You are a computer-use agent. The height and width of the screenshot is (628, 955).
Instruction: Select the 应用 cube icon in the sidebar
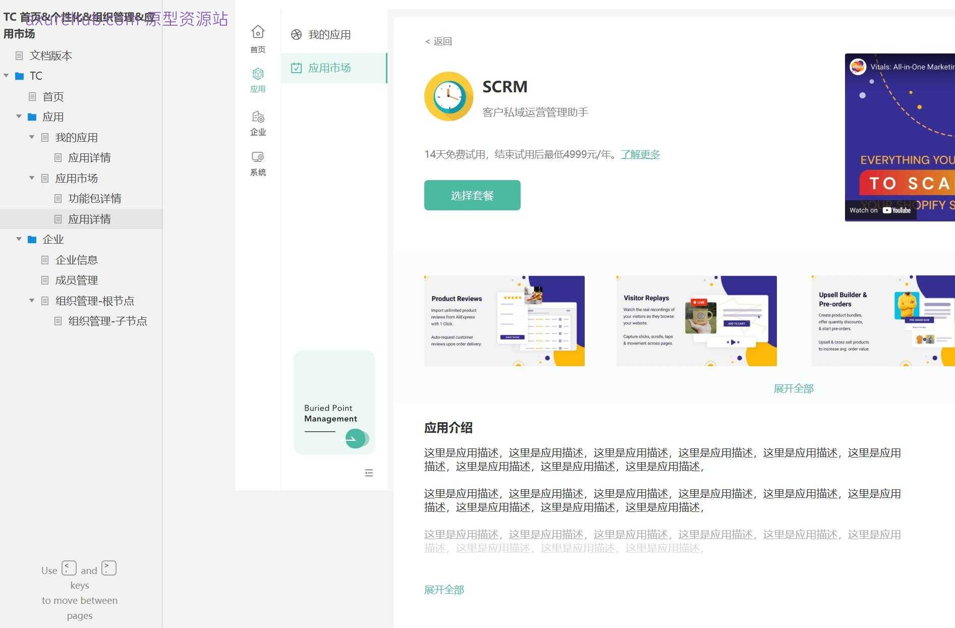coord(258,74)
